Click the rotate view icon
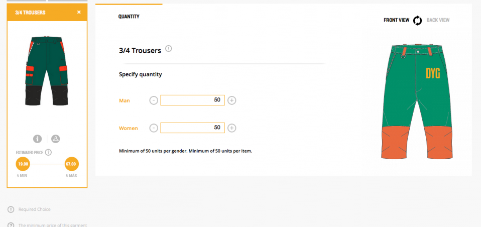 point(418,21)
